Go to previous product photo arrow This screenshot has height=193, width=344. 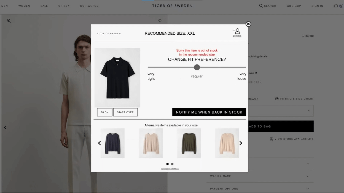coord(5,127)
